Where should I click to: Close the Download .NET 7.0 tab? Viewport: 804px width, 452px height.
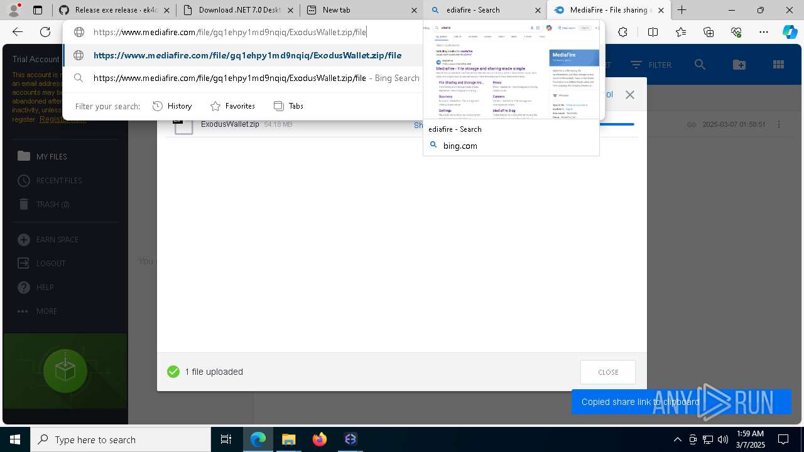[290, 10]
